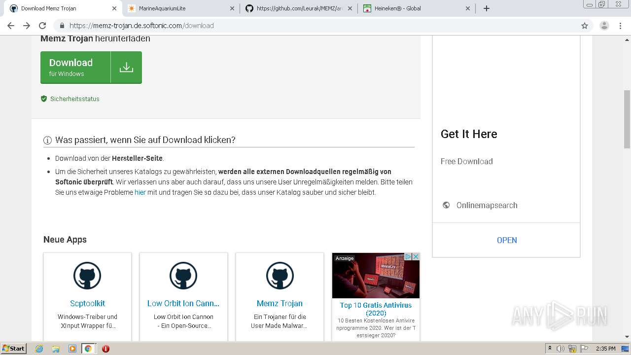Viewport: 631px width, 355px height.
Task: Go forward to the next page
Action: [27, 26]
